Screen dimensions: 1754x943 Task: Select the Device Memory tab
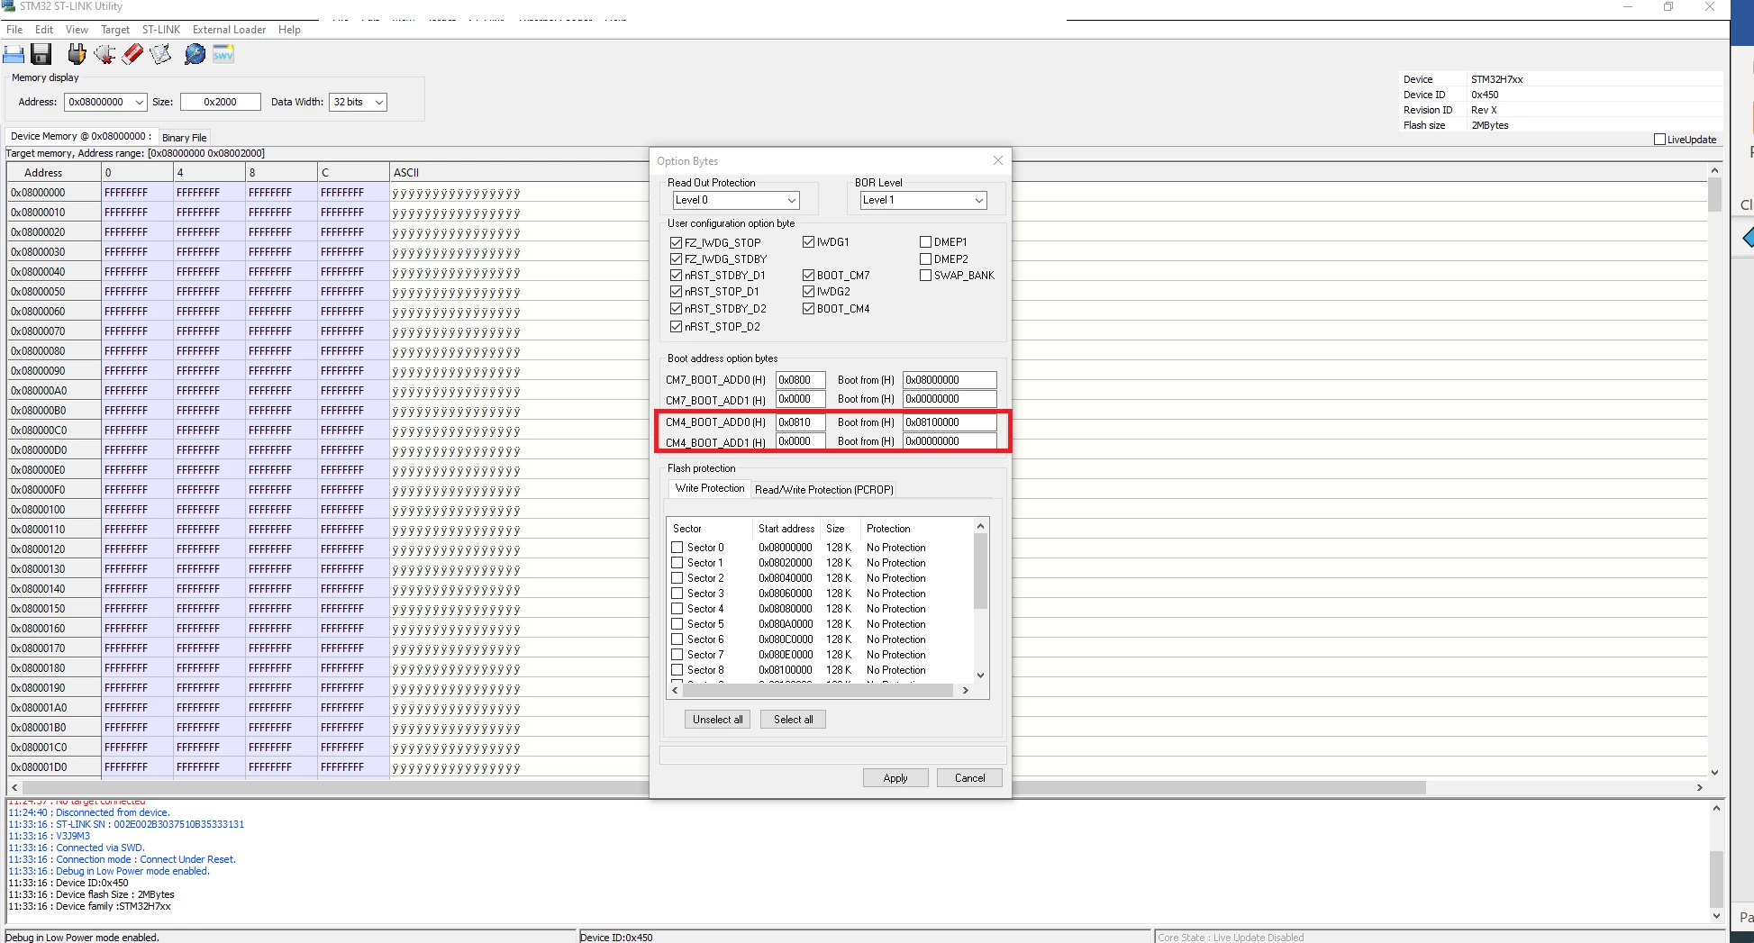[x=81, y=136]
